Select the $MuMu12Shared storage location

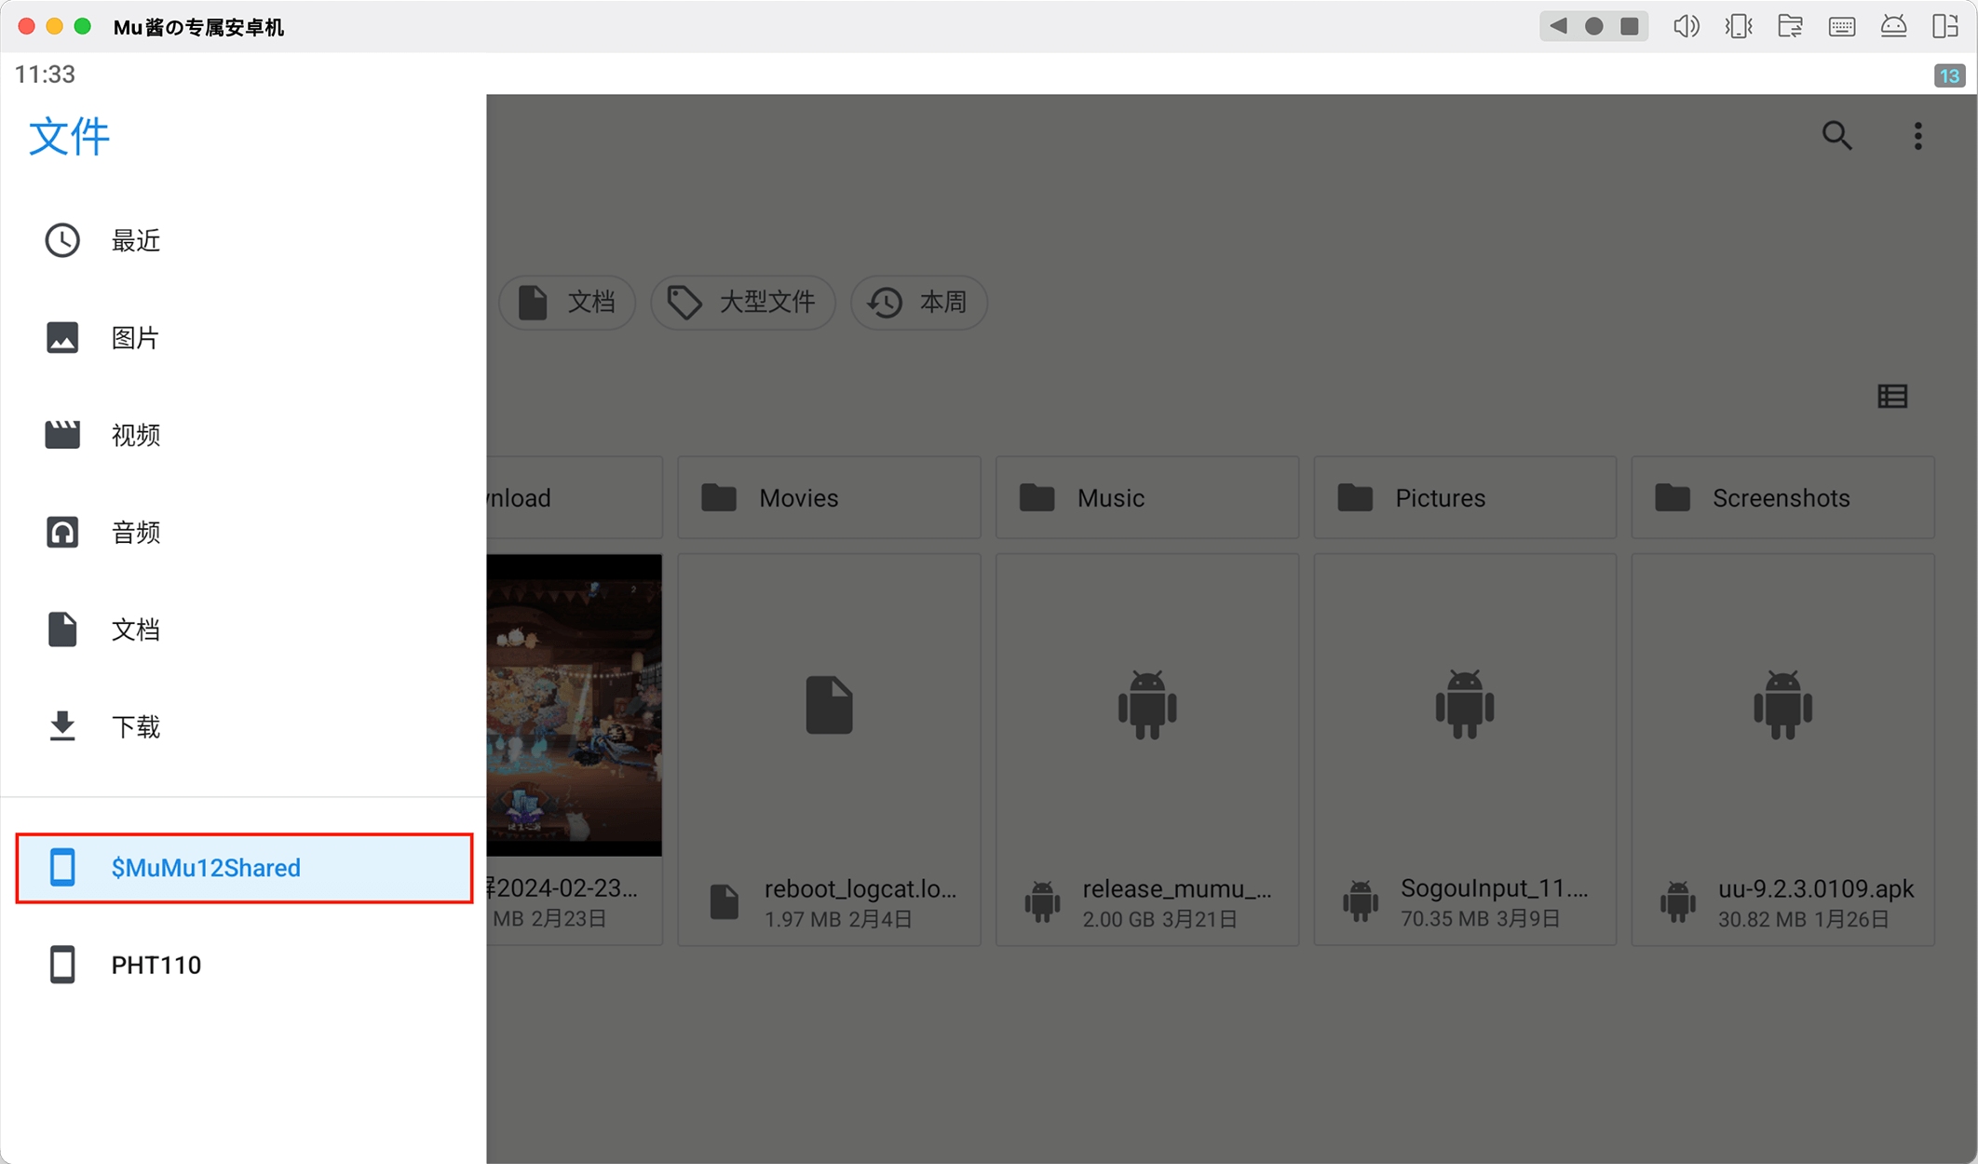(x=244, y=868)
